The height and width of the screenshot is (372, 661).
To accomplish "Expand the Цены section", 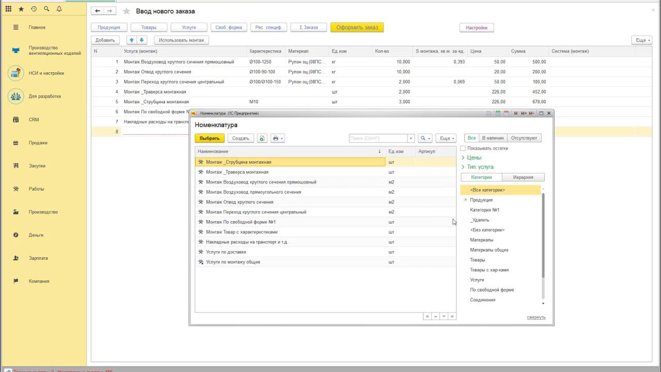I will click(x=474, y=158).
